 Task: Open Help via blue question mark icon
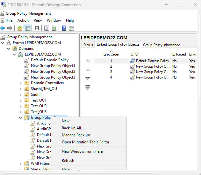pos(64,28)
